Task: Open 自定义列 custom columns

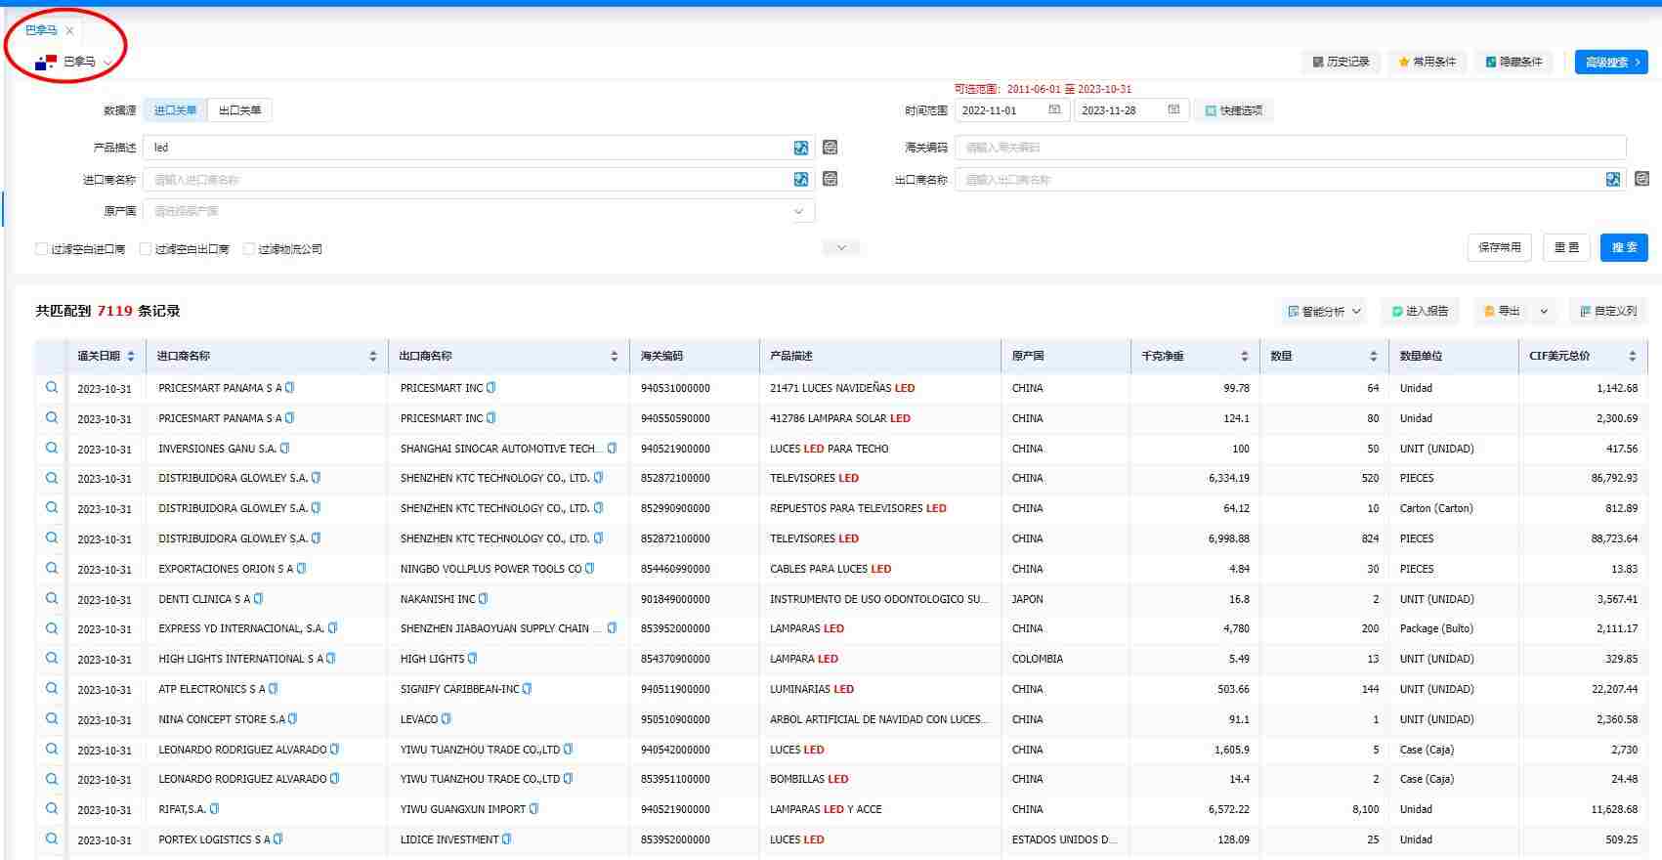Action: (1608, 312)
